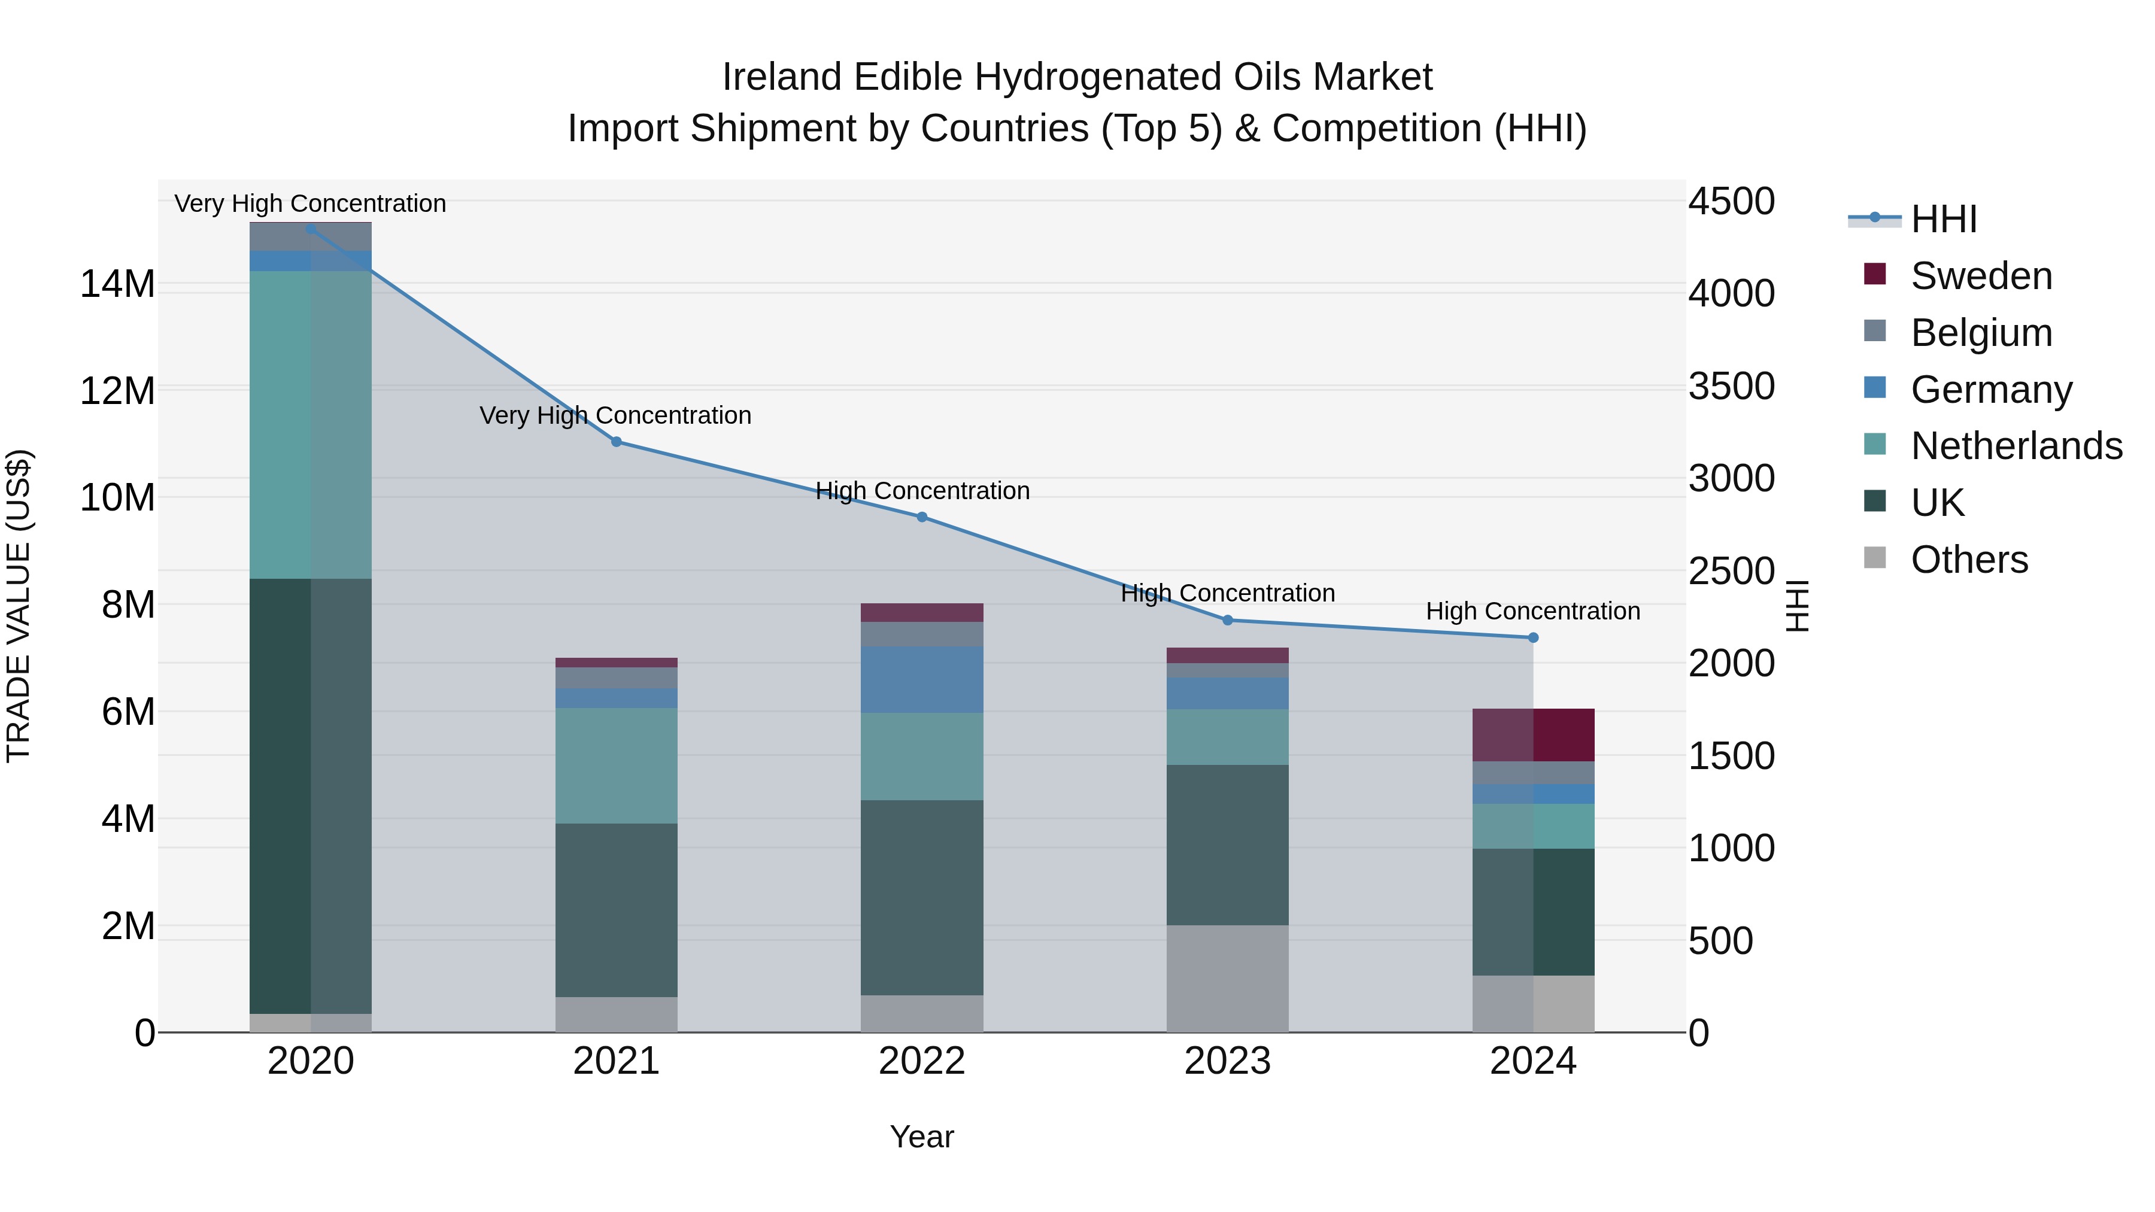Image resolution: width=2155 pixels, height=1212 pixels.
Task: Click the Belgium segment in the 2020 bar
Action: point(311,236)
